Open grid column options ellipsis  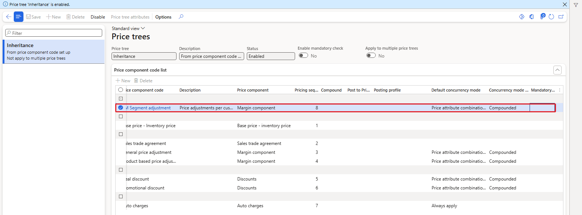point(560,90)
